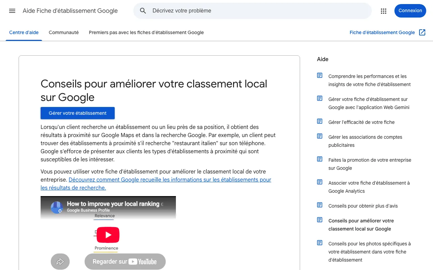Screen dimensions: 433x270
Task: Open Conseils pour obtenir plus d'avis article
Action: pyautogui.click(x=363, y=206)
